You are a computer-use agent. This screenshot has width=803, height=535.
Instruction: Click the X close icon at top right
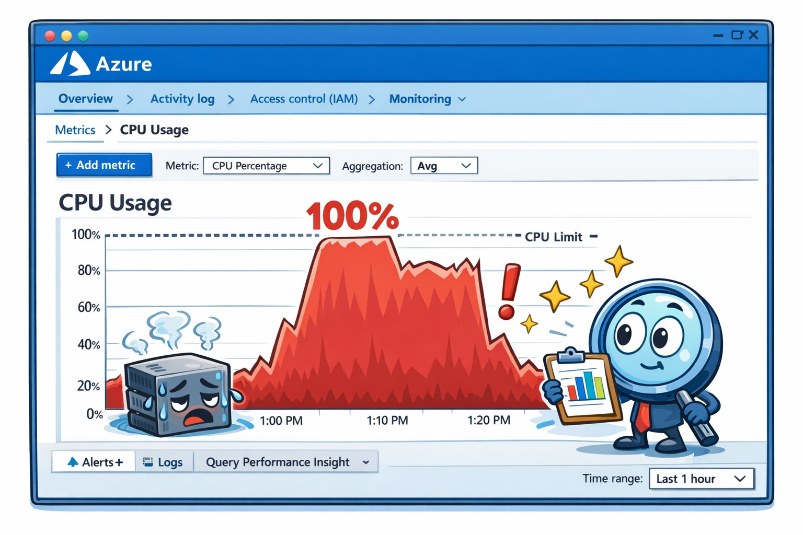(x=753, y=34)
